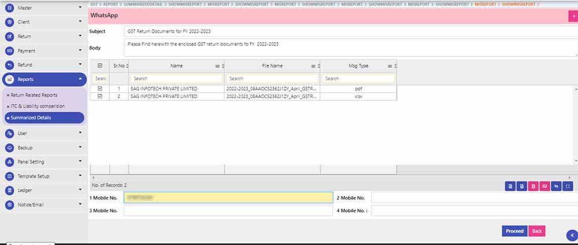Click the Backup icon in the sidebar
Viewport: 578px width, 245px height.
point(9,148)
